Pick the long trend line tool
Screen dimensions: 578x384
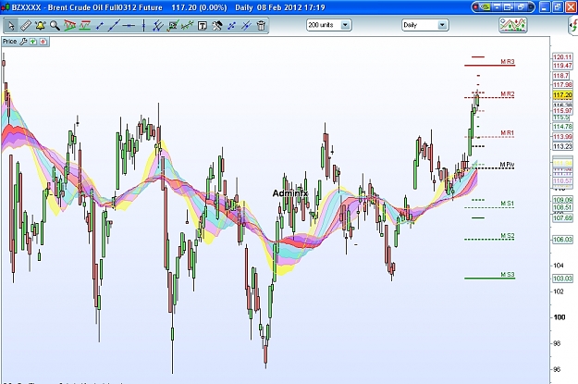click(x=114, y=26)
